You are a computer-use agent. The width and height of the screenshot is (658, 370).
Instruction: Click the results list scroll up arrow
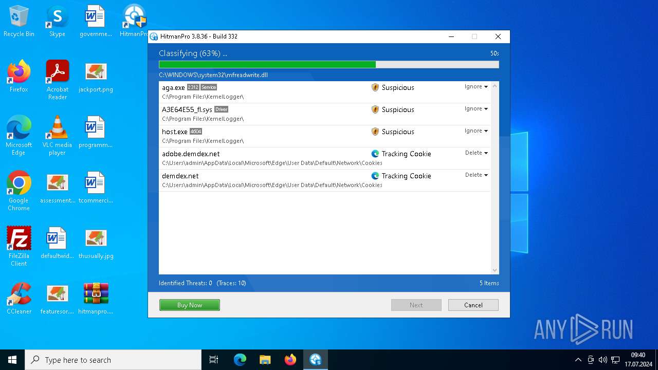[495, 86]
